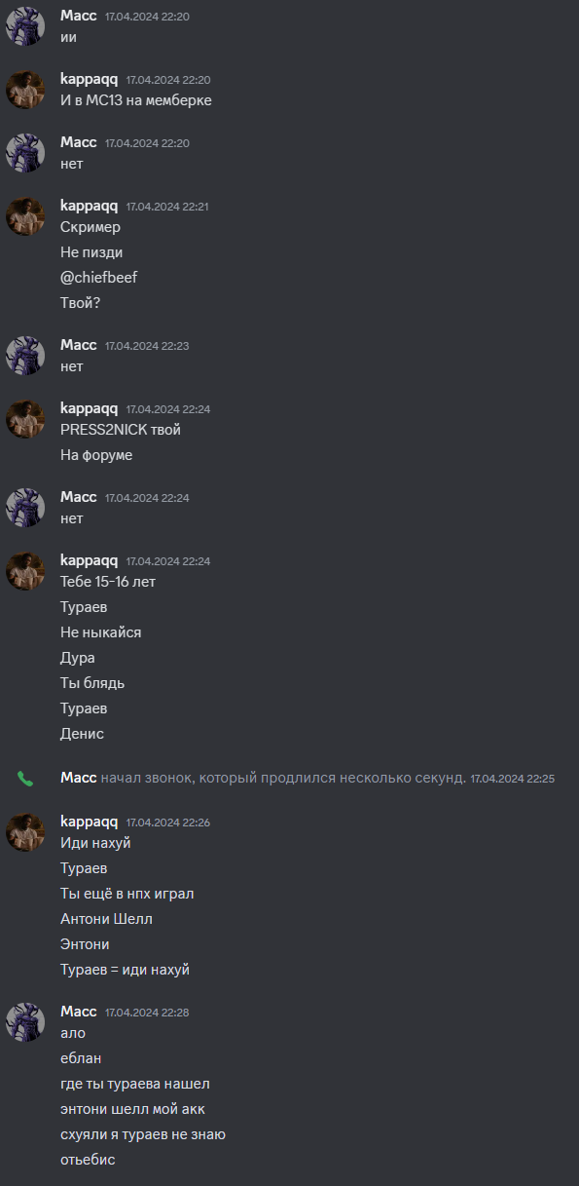579x1186 pixels.
Task: Click the Macc username at 22:28
Action: pos(78,1012)
